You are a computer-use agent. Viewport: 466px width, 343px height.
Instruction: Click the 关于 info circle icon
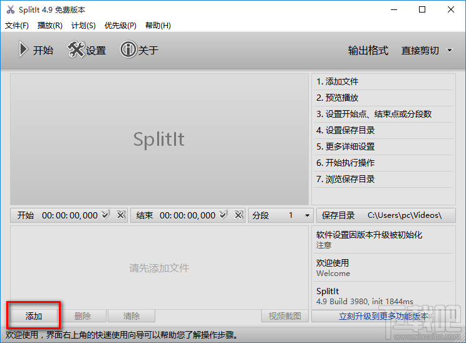point(128,49)
